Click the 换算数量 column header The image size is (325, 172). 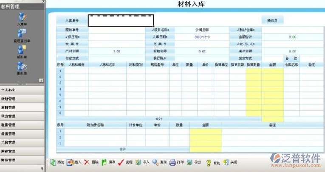tap(254, 65)
